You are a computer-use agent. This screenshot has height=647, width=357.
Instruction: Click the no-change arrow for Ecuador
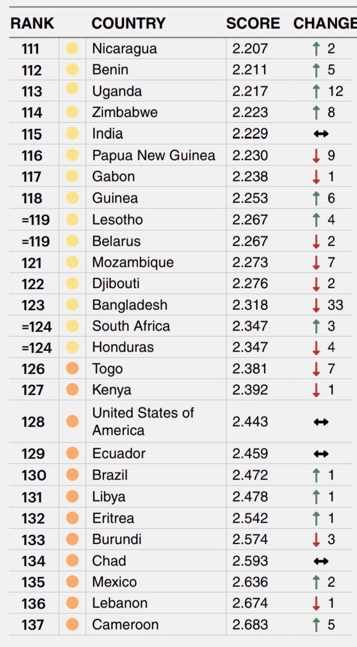(321, 454)
